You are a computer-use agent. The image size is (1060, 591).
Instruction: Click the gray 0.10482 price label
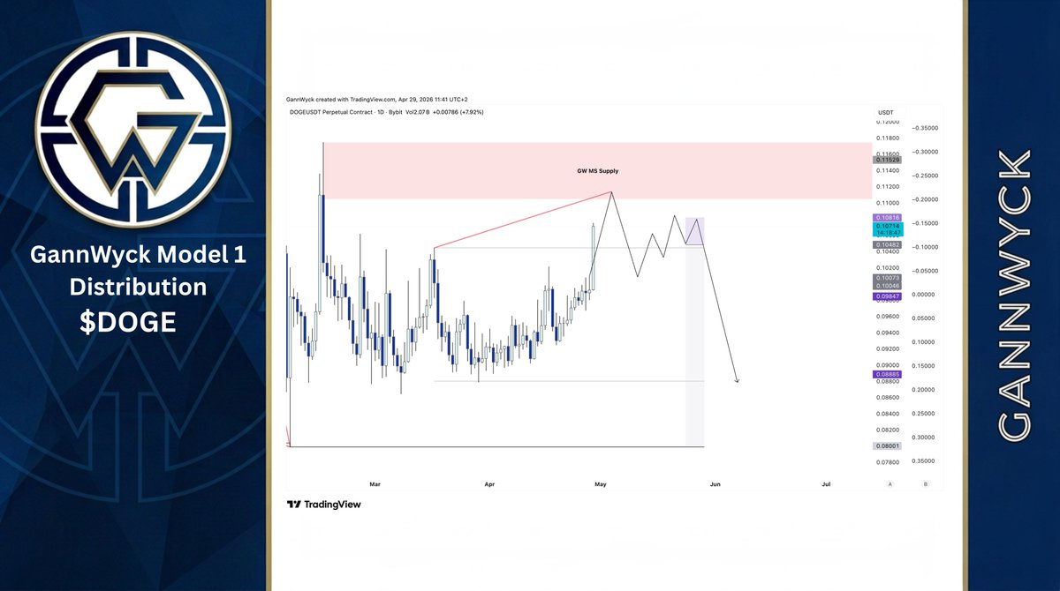coord(886,244)
